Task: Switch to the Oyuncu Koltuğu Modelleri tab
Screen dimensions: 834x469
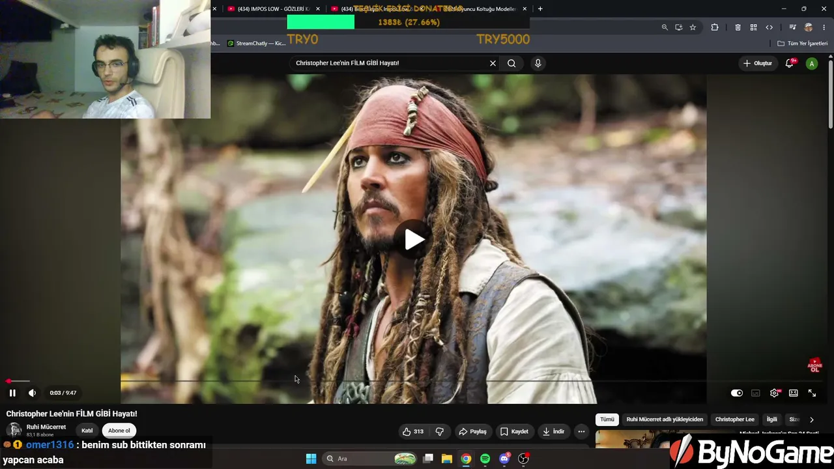Action: (479, 9)
